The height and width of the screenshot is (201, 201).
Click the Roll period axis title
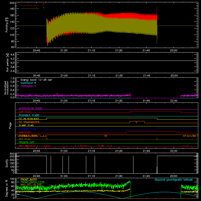point(8,63)
